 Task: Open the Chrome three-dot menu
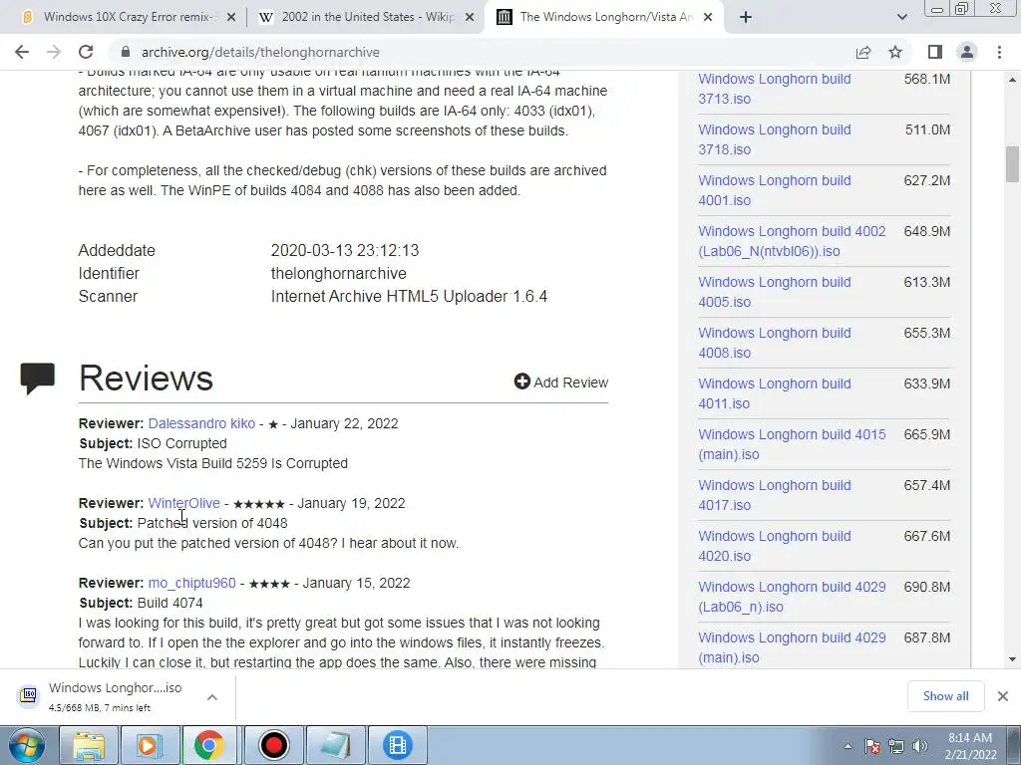coord(999,52)
